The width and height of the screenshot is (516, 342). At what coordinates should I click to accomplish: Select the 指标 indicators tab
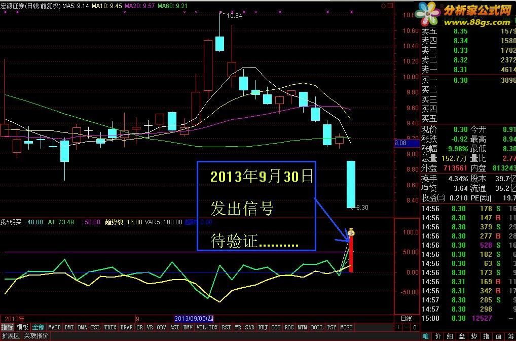pyautogui.click(x=7, y=327)
